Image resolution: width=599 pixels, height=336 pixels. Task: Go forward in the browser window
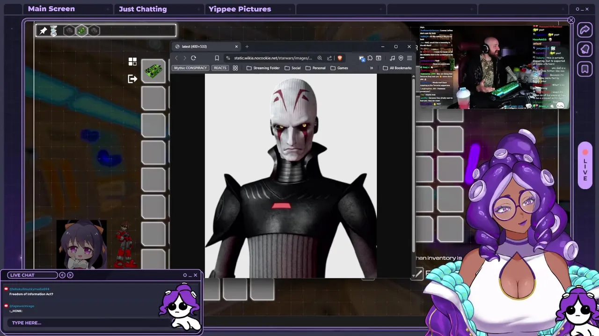185,58
